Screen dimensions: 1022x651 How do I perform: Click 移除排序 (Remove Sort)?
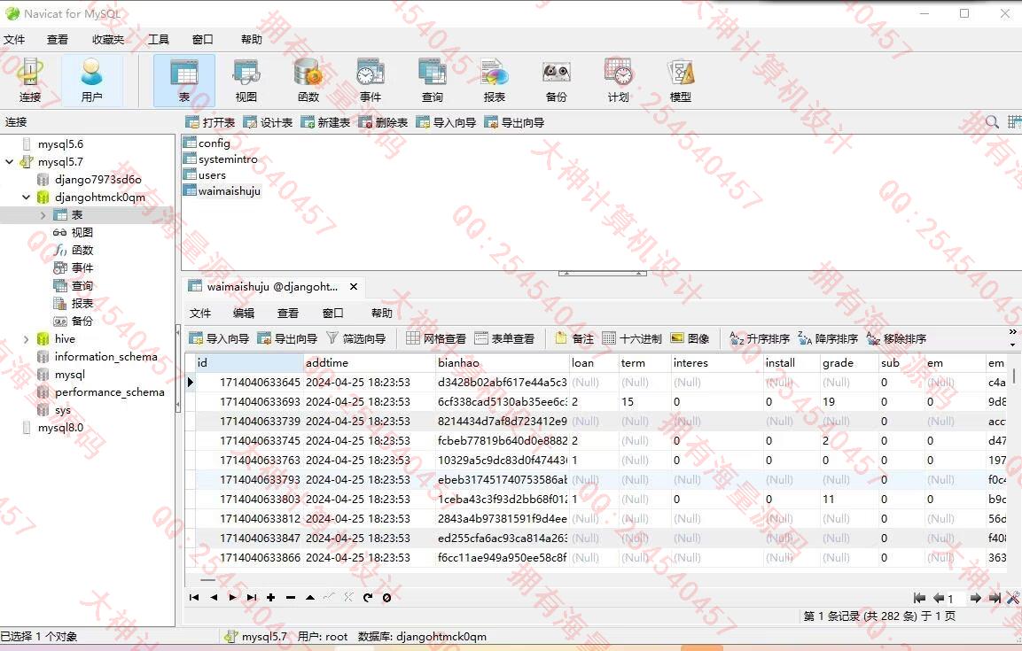coord(896,338)
